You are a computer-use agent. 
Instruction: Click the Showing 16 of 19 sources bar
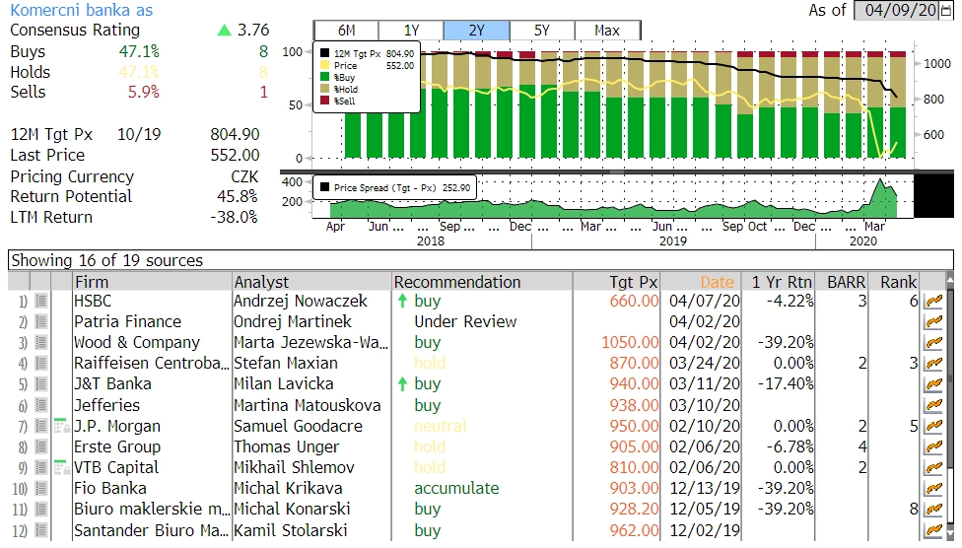pyautogui.click(x=480, y=260)
